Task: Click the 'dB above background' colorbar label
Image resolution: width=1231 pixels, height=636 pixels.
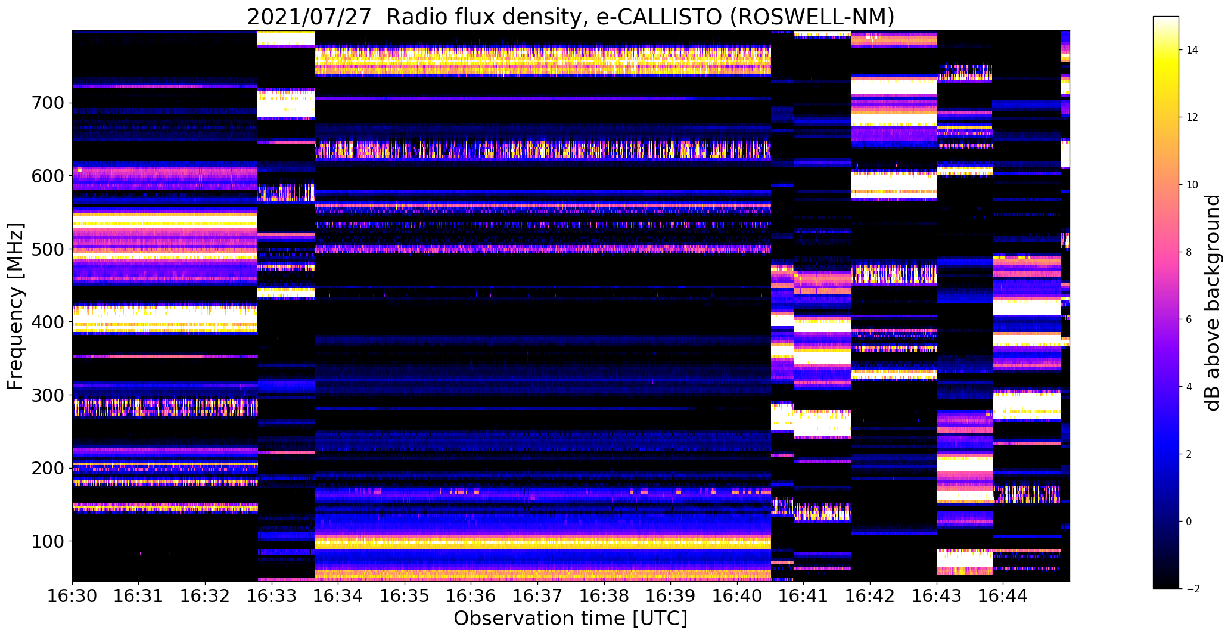Action: click(1213, 302)
